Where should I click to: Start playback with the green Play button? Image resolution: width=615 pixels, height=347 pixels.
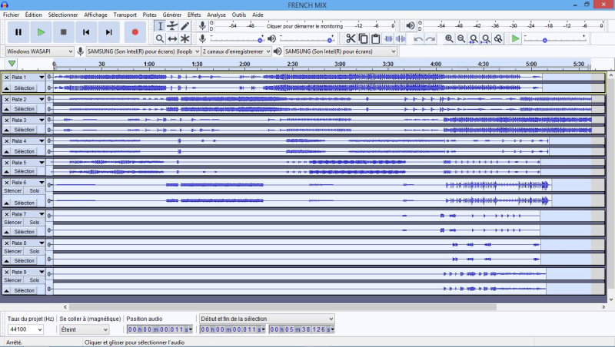(41, 31)
